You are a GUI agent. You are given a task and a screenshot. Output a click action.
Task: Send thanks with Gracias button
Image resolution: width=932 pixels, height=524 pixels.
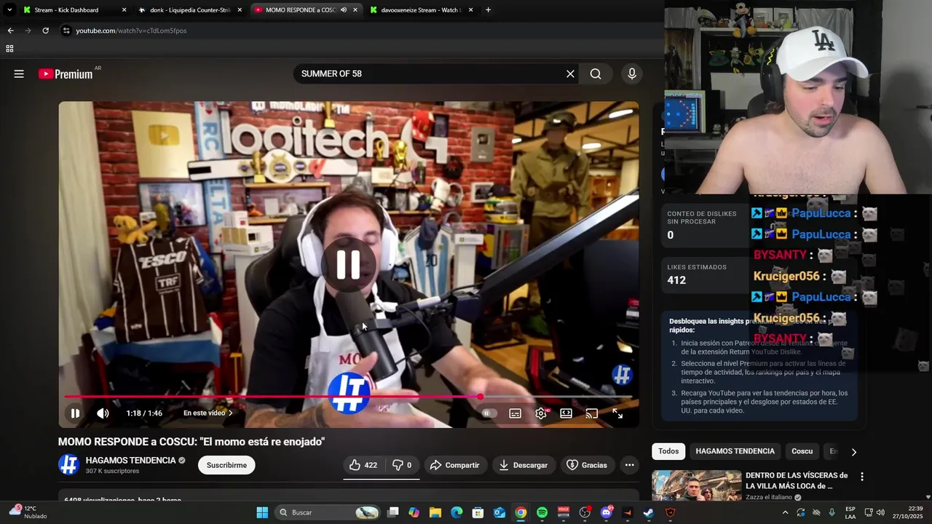click(x=587, y=465)
